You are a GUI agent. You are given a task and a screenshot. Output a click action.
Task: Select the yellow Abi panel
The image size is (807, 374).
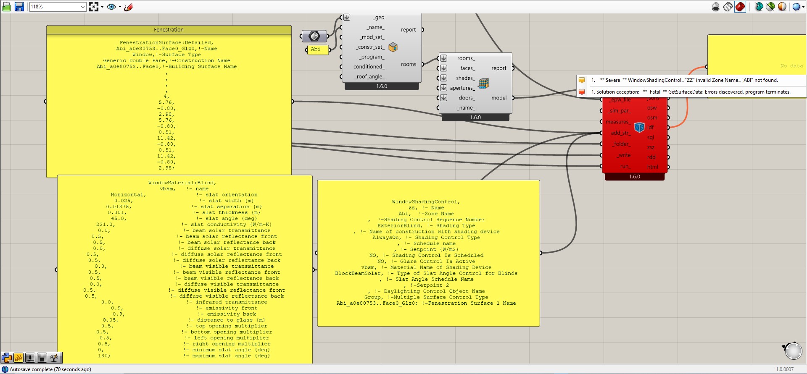tap(317, 50)
